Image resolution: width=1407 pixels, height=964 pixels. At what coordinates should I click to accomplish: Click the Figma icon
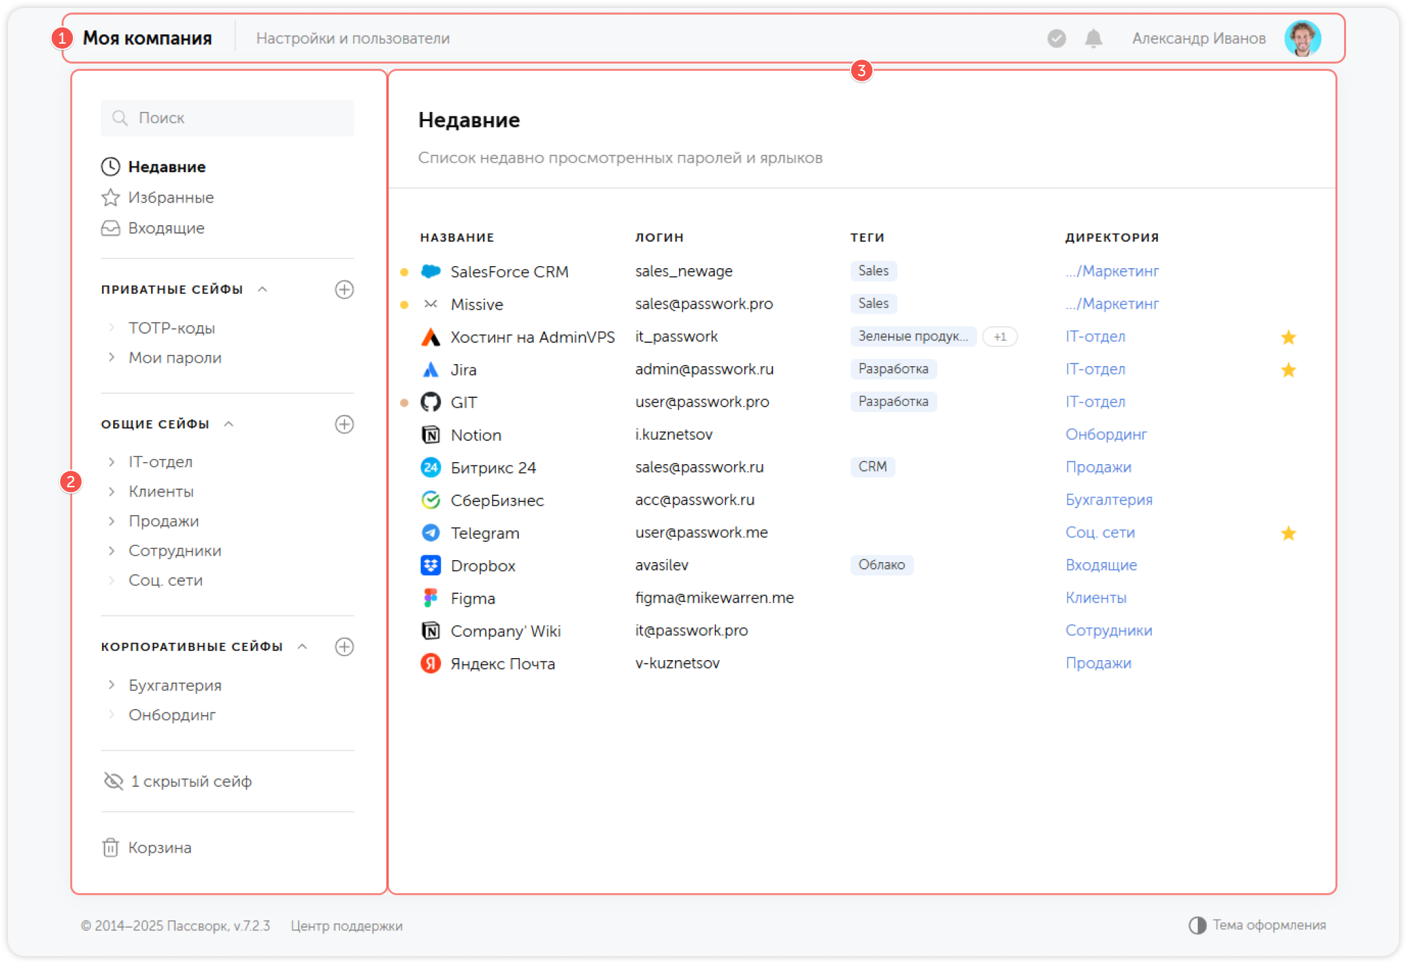click(x=431, y=598)
